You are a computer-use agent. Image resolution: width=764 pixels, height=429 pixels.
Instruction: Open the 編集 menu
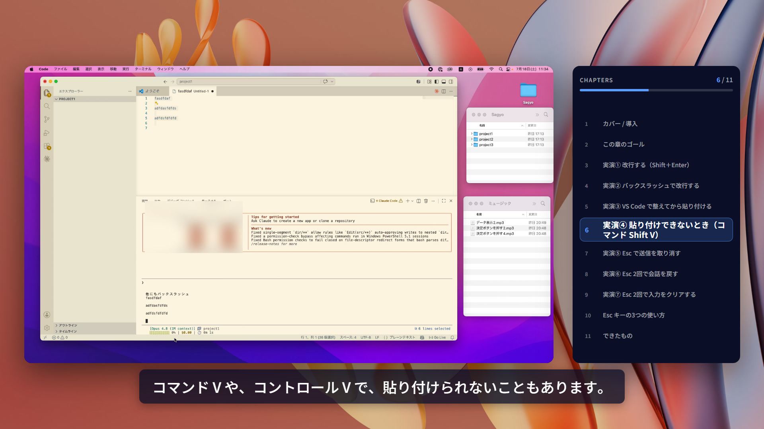tap(76, 69)
